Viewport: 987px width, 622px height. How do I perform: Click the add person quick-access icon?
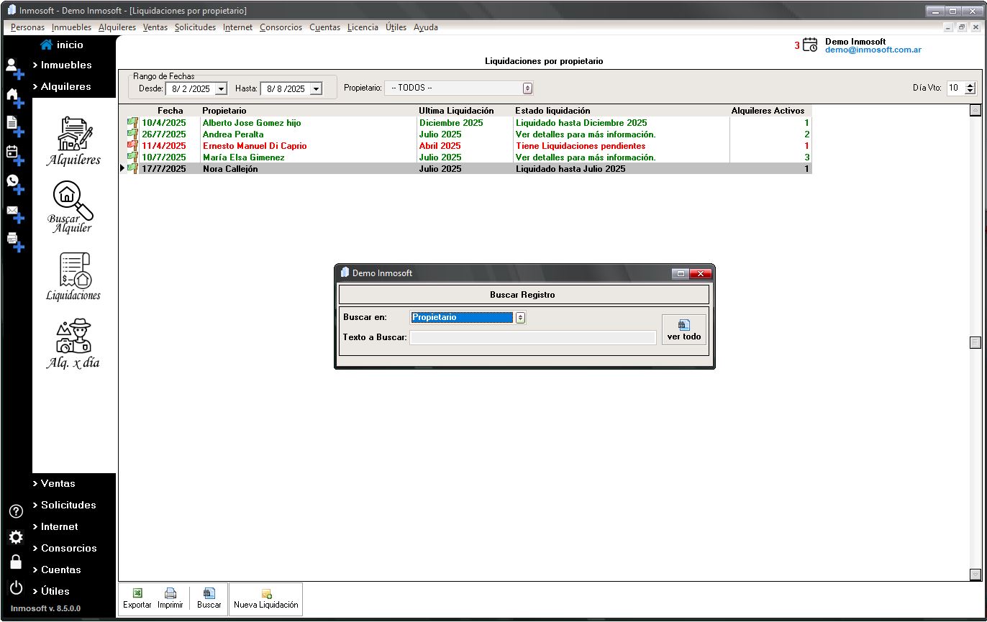14,68
